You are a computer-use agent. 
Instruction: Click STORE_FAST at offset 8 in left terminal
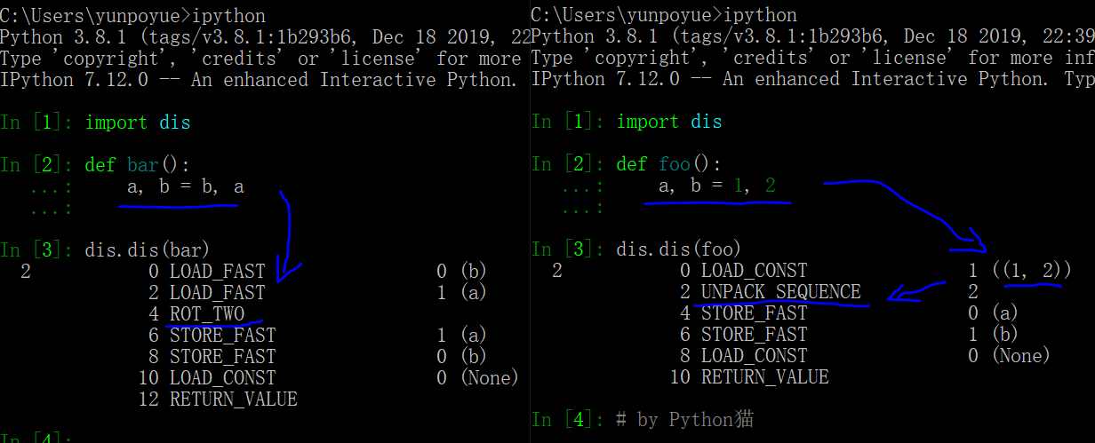coord(223,356)
